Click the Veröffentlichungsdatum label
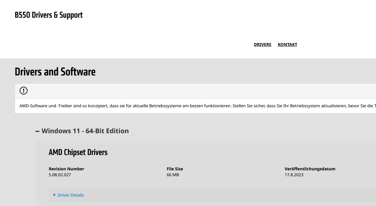Viewport: 376px width, 206px height. coord(310,169)
